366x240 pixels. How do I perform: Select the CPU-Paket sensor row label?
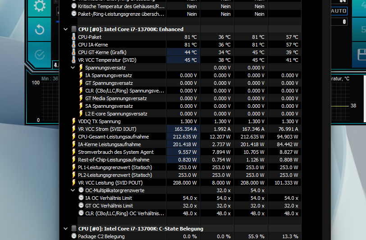coord(90,37)
